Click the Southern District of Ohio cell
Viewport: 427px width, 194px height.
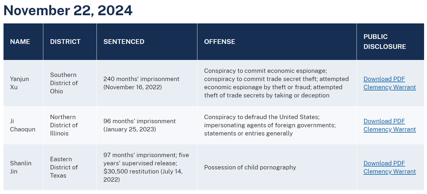coord(63,83)
